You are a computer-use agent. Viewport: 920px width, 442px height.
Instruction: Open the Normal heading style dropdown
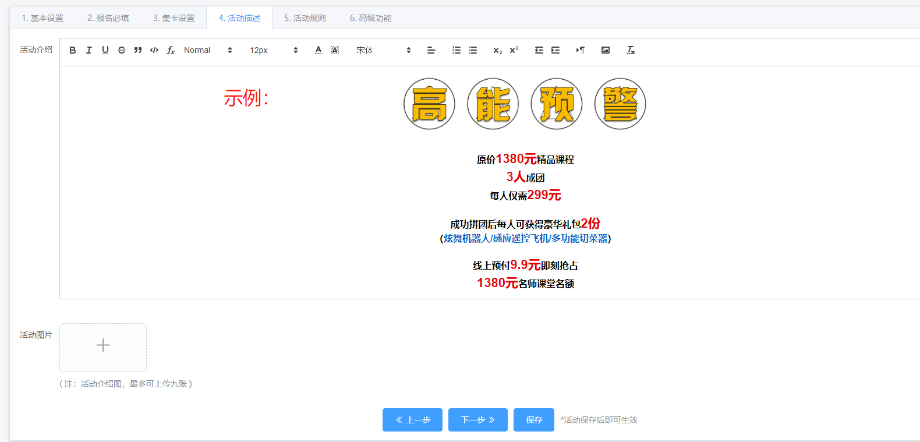208,50
